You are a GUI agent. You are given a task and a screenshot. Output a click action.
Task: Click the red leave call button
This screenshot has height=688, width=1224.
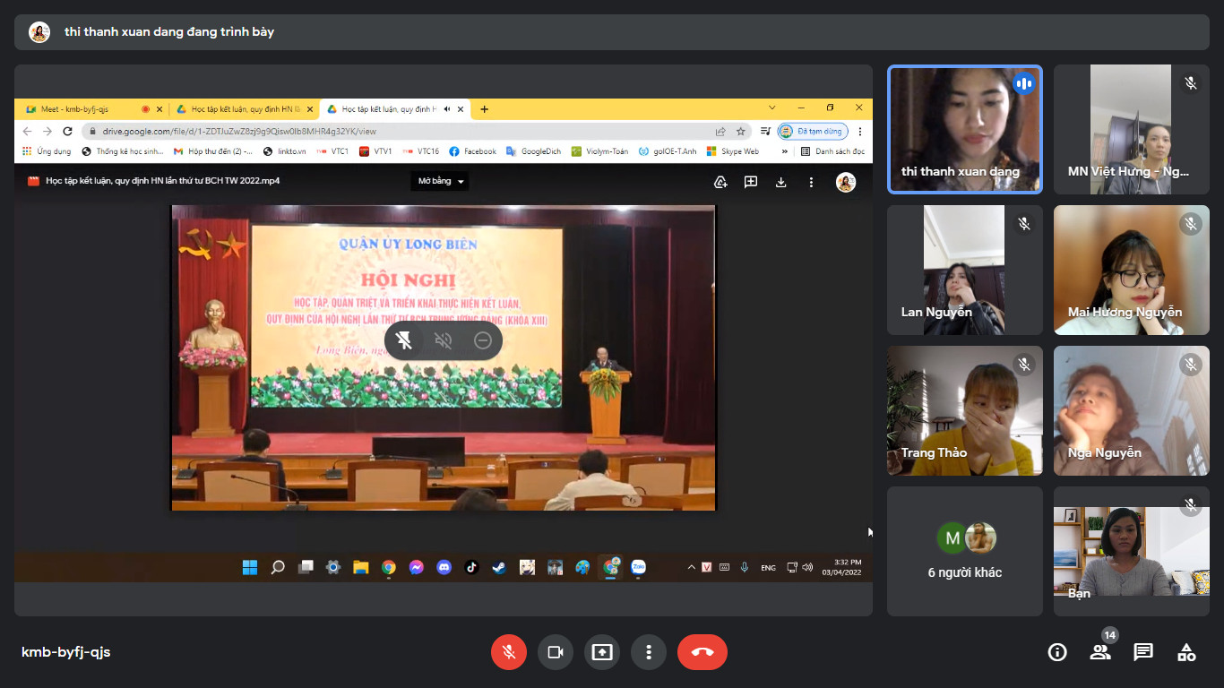(702, 652)
